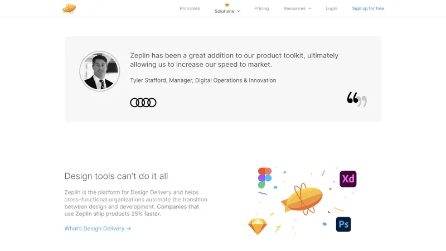Click the Sketch diamond icon
The height and width of the screenshot is (251, 446).
click(258, 226)
